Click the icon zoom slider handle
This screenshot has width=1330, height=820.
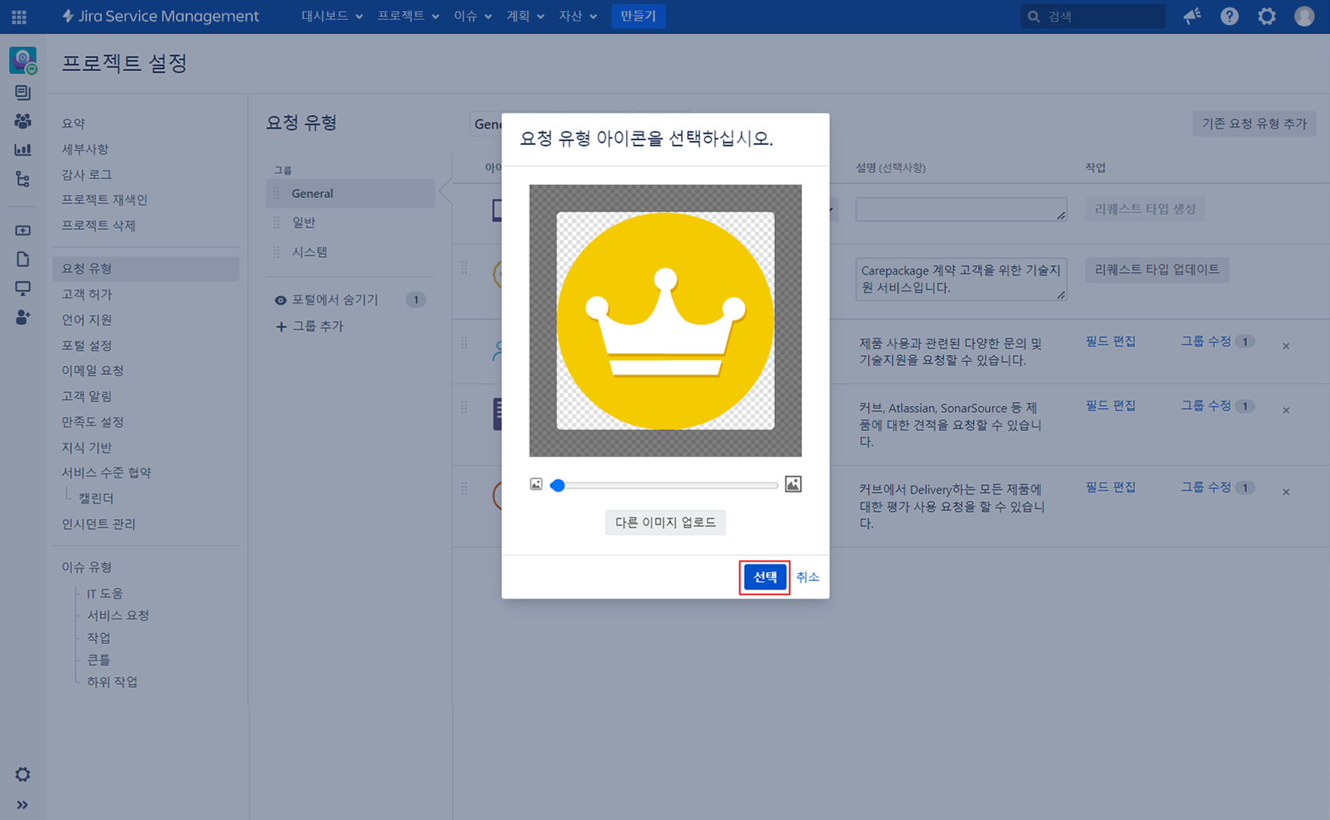557,485
